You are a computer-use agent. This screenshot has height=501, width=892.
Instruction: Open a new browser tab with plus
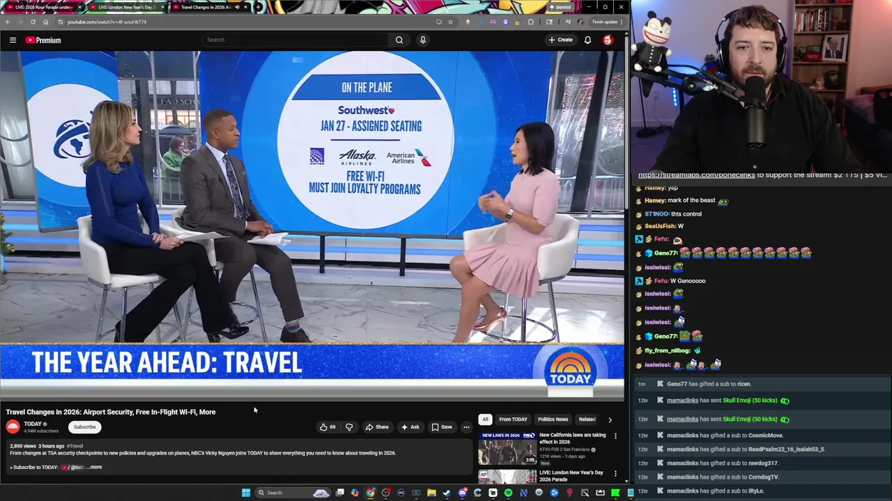(x=259, y=7)
